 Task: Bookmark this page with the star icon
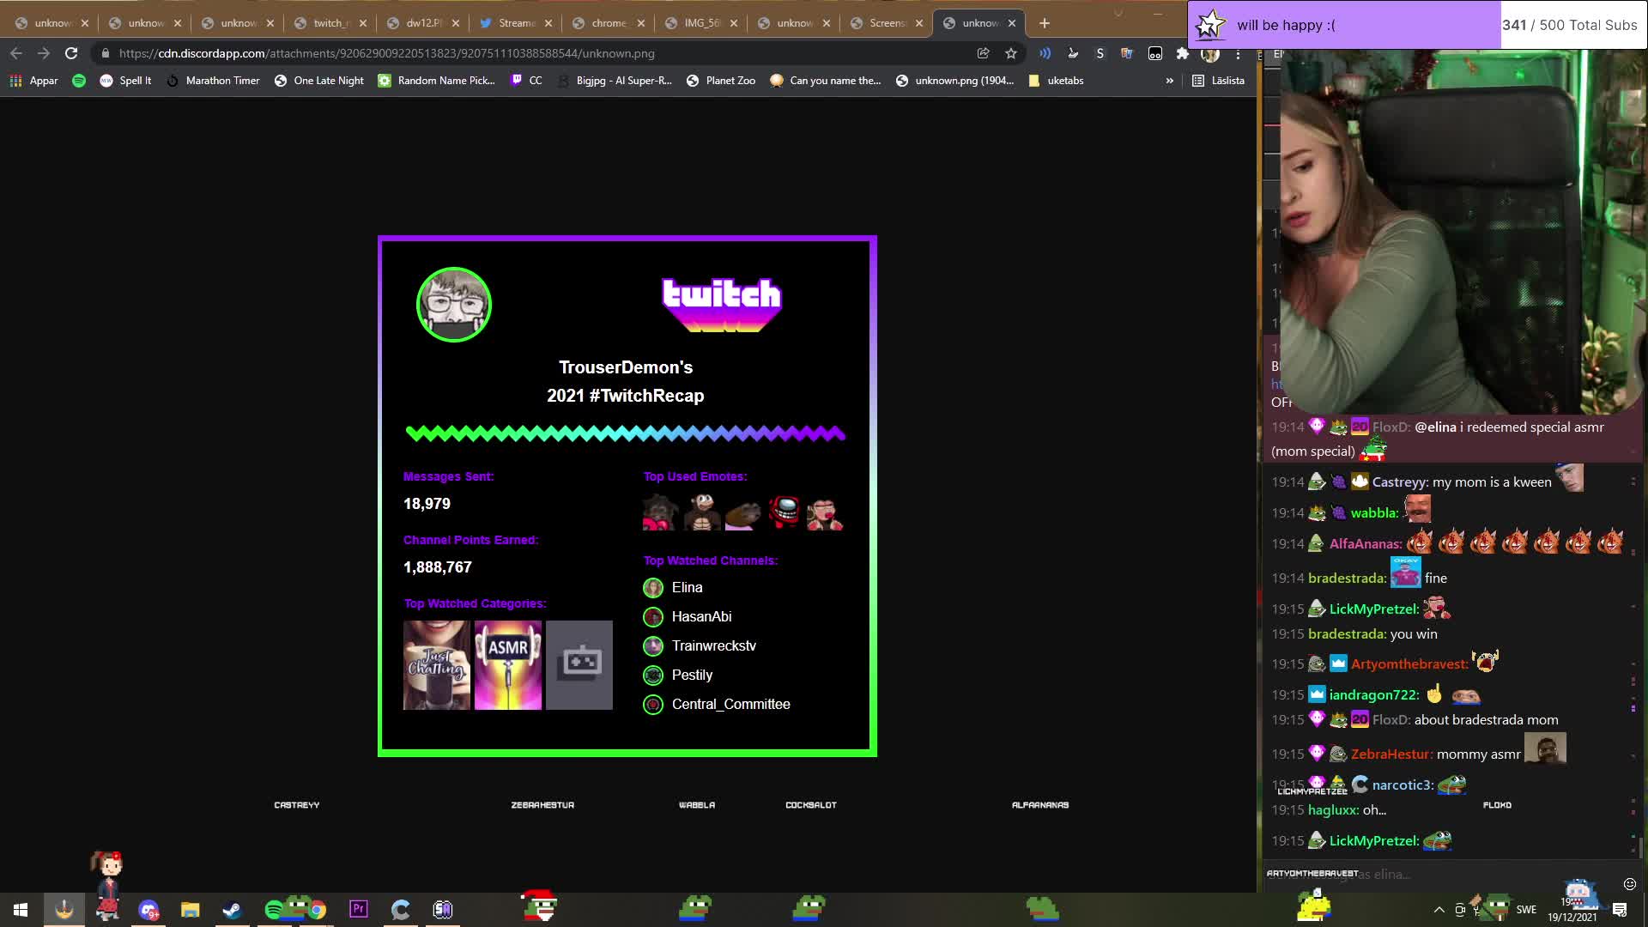1011,53
